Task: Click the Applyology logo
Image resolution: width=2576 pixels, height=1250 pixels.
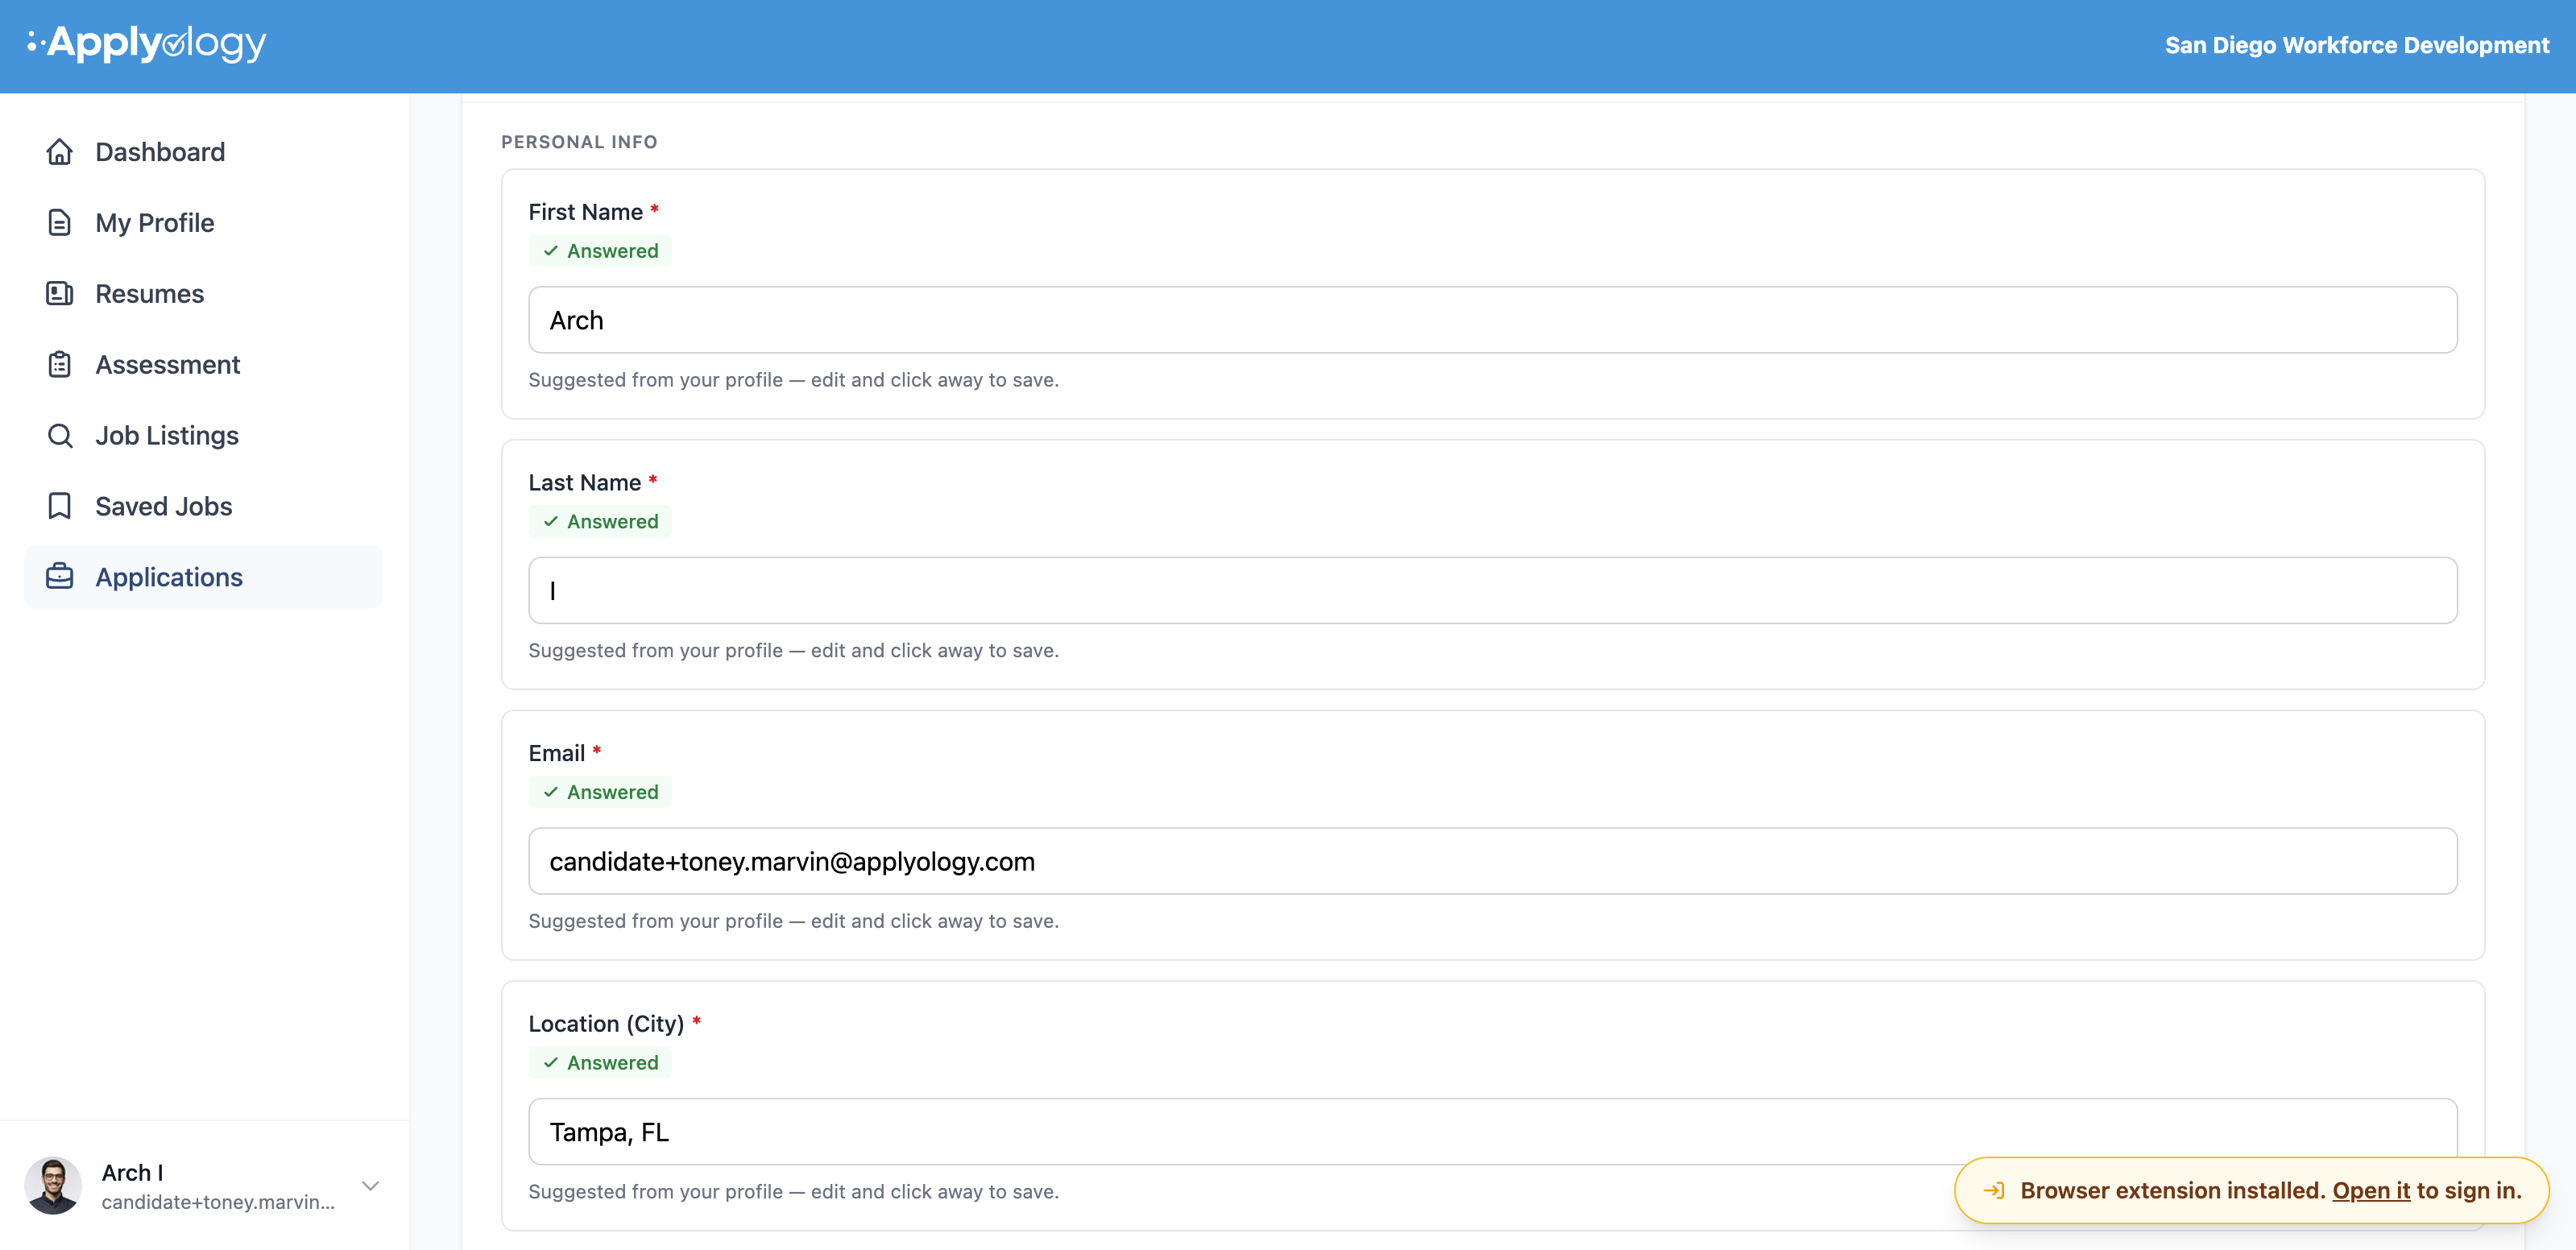Action: pos(147,44)
